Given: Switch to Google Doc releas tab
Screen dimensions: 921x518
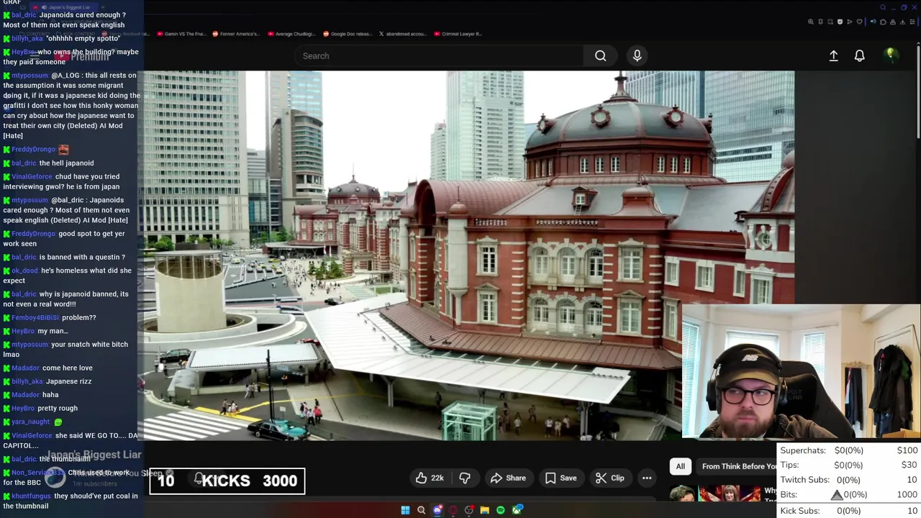Looking at the screenshot, I should click(x=347, y=34).
